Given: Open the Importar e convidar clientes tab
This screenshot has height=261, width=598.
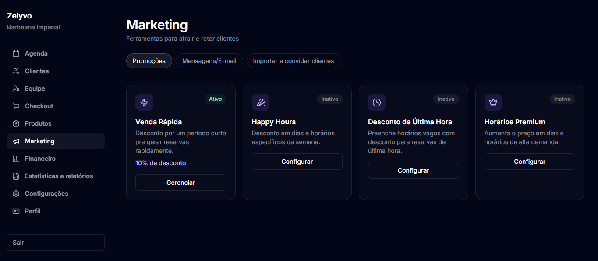Looking at the screenshot, I should [x=294, y=61].
